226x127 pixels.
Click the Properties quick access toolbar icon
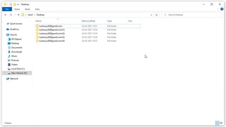[x=11, y=4]
